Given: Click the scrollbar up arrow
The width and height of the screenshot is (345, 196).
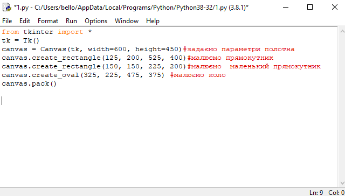Looking at the screenshot, I should (x=342, y=31).
